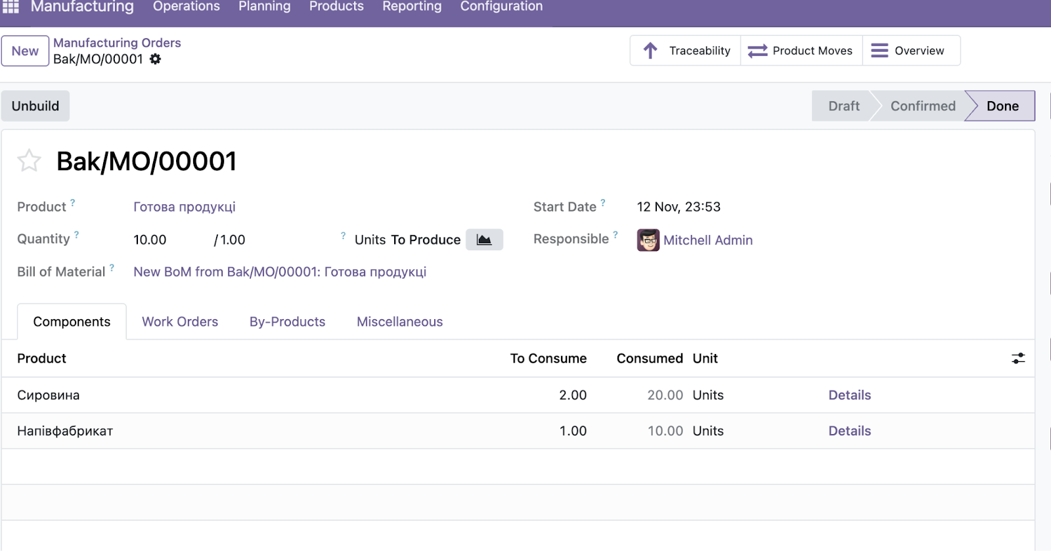Click Mitchell Admin avatar picture
Image resolution: width=1051 pixels, height=551 pixels.
coord(648,240)
